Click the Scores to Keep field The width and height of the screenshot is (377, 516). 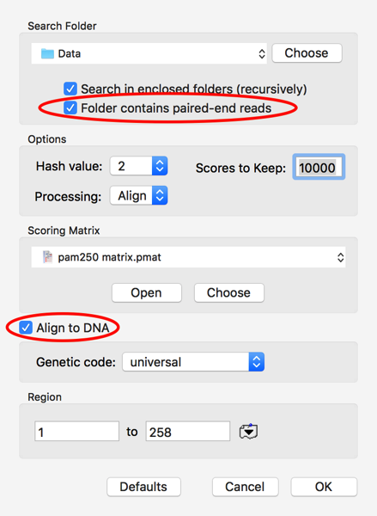coord(319,167)
